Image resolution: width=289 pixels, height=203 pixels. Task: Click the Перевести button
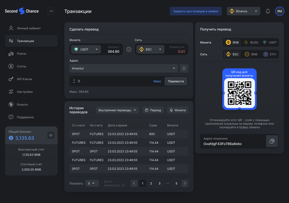click(x=176, y=81)
